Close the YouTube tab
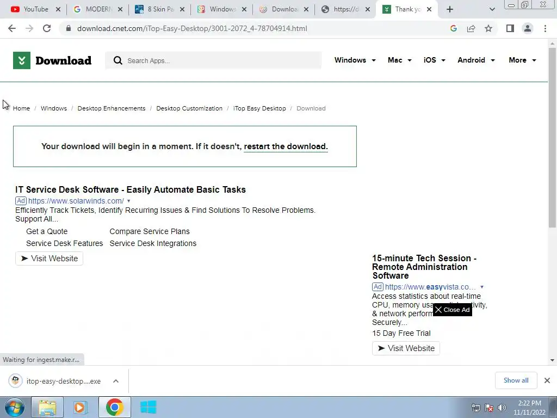This screenshot has height=418, width=557. tap(58, 9)
